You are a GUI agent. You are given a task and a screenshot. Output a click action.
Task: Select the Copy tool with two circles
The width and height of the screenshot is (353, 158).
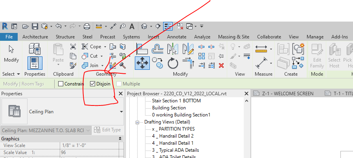157,63
